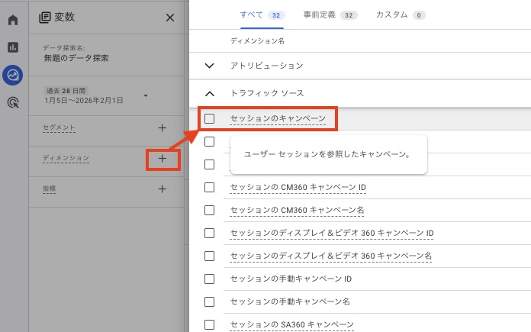Add a segment with セグメント plus icon
Screen dimensions: 531x332
[163, 127]
